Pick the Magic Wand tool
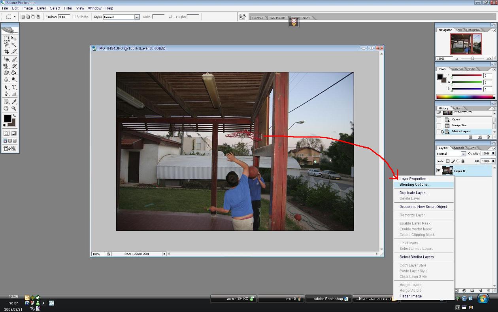 [14, 45]
